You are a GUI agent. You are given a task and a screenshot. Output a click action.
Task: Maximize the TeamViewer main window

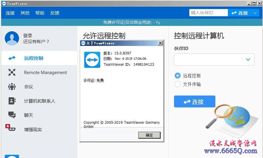click(x=254, y=3)
